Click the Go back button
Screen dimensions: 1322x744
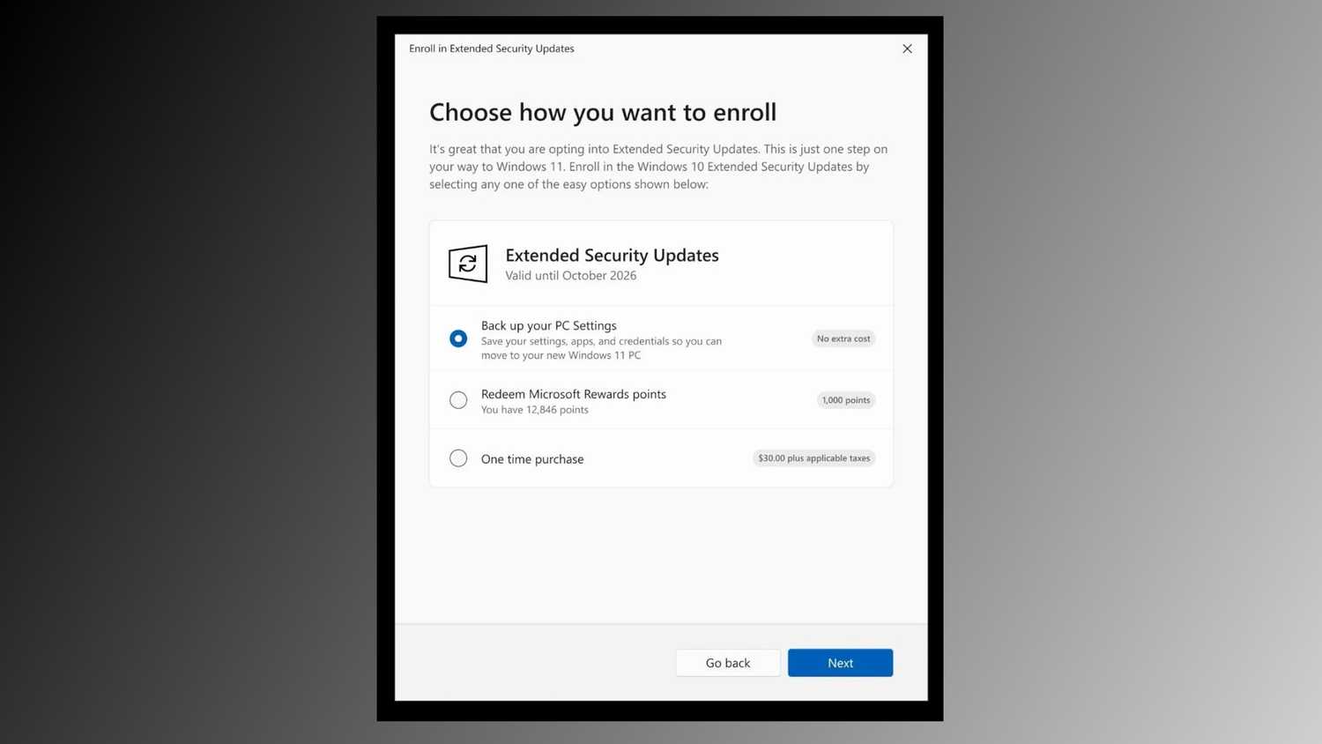[728, 663]
